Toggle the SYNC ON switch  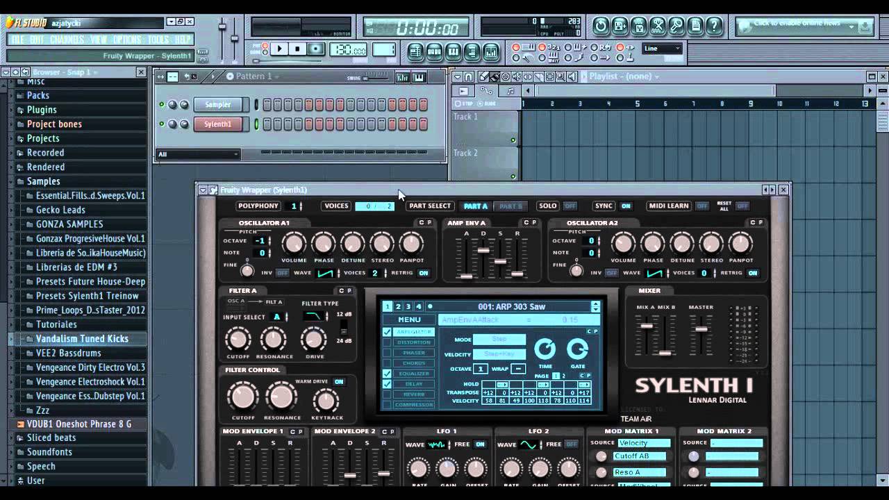click(626, 206)
